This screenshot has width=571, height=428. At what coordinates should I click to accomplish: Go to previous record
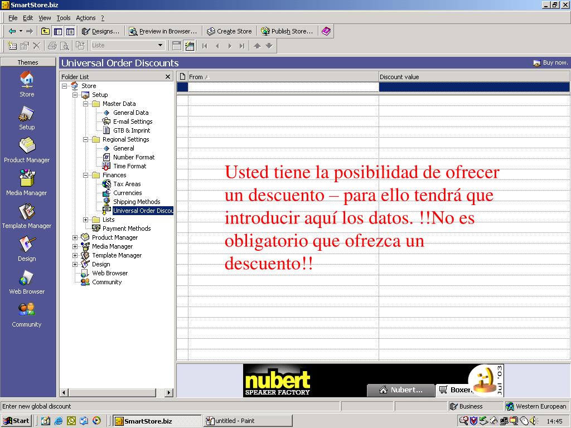[217, 46]
